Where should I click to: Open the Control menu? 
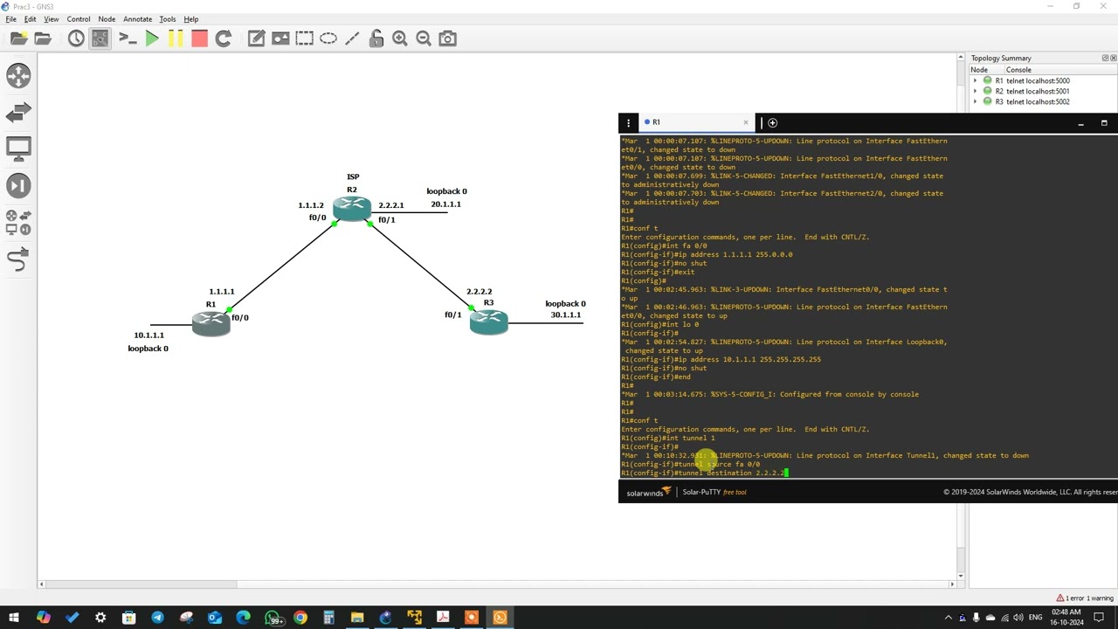(79, 19)
